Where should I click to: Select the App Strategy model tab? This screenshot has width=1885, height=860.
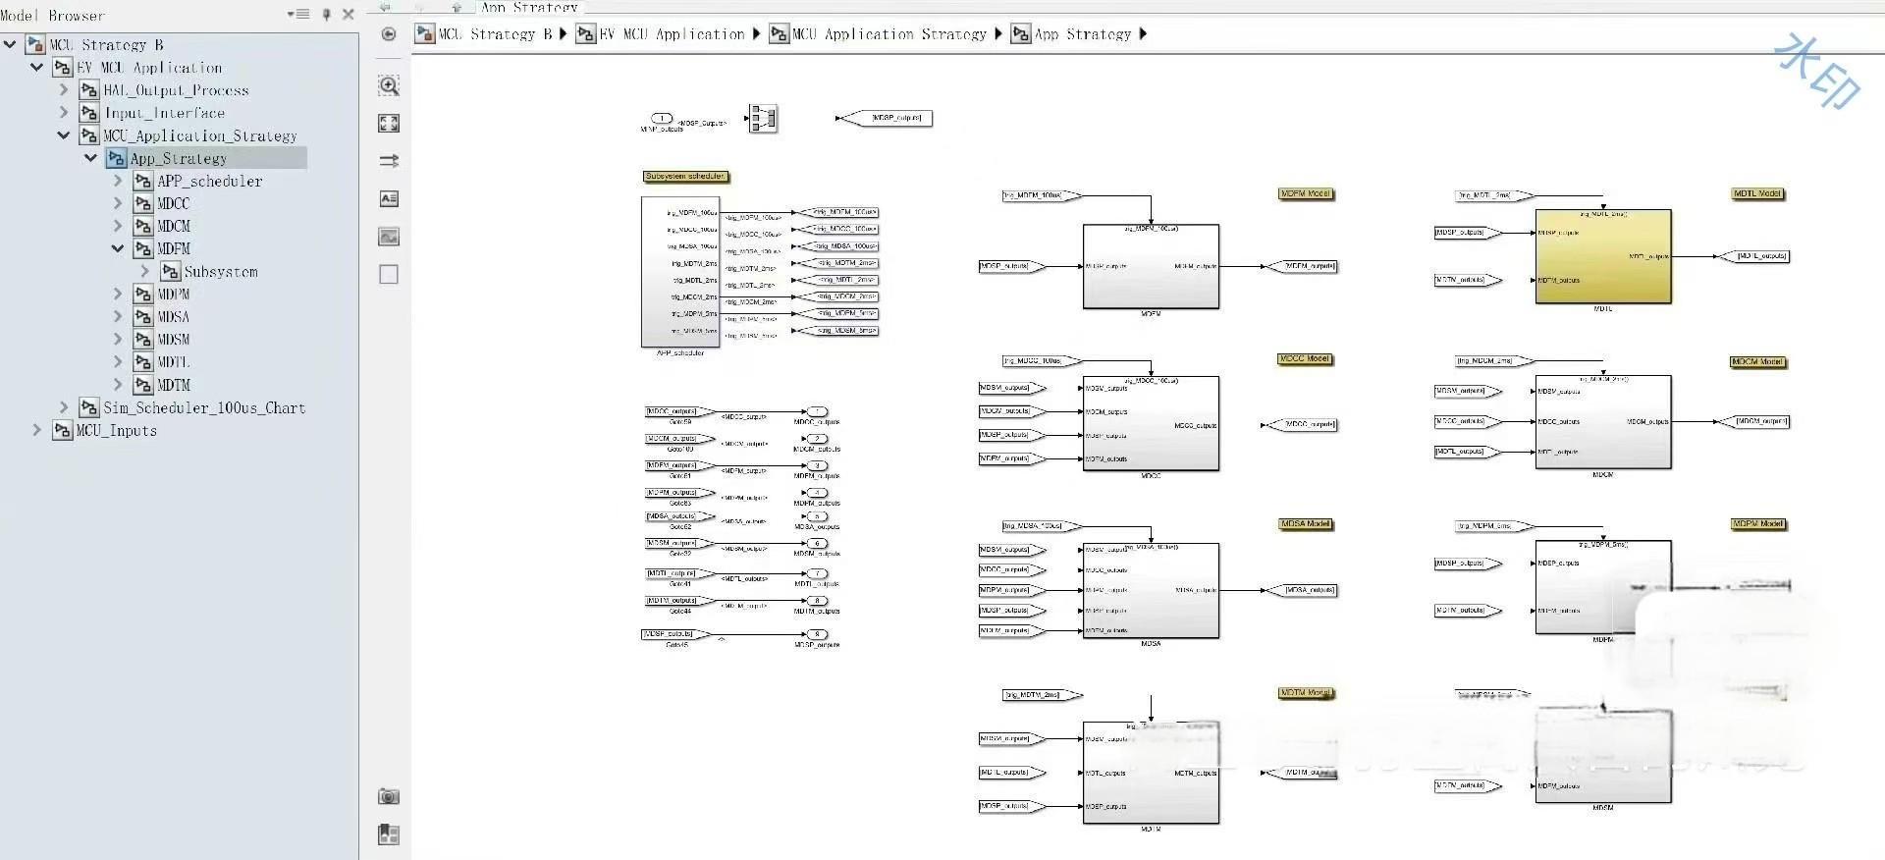529,7
